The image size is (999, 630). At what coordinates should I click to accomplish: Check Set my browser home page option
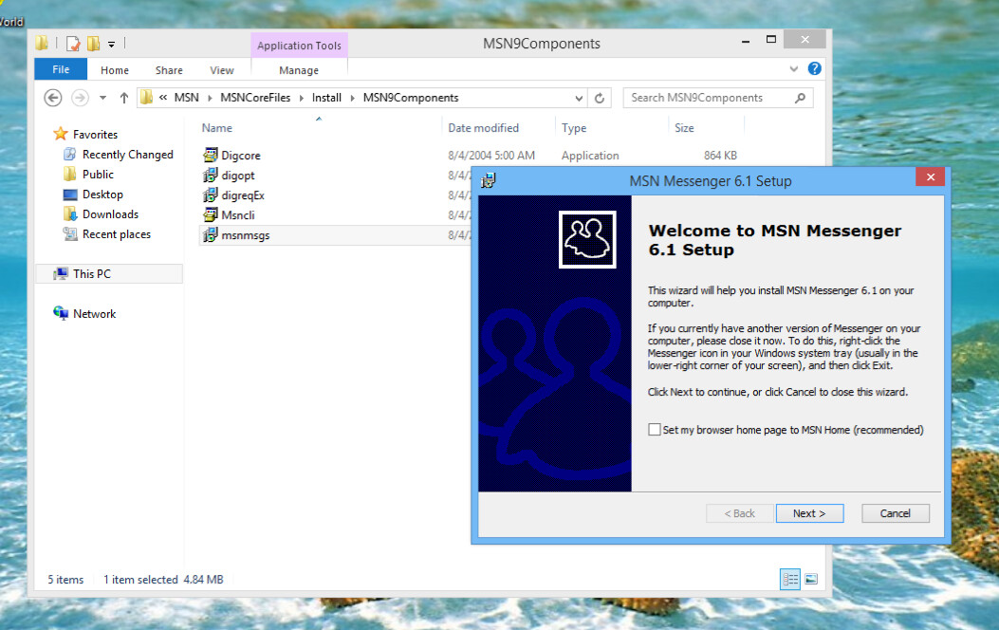[655, 430]
